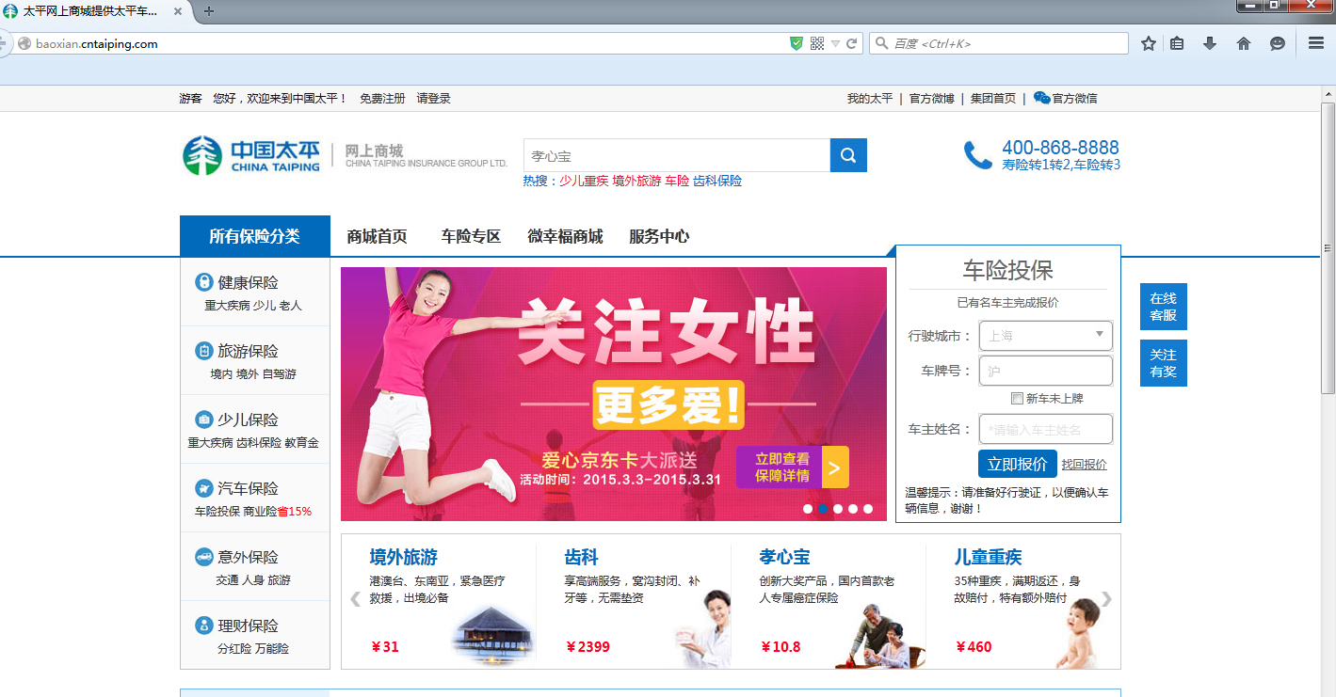
Task: Expand the address bar history dropdown arrow
Action: tap(835, 43)
